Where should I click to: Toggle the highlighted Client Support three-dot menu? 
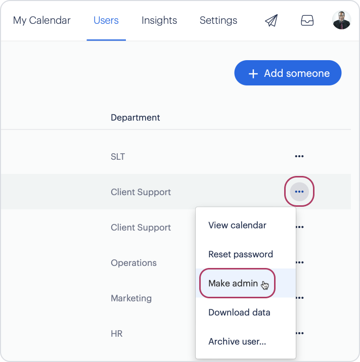click(x=299, y=192)
